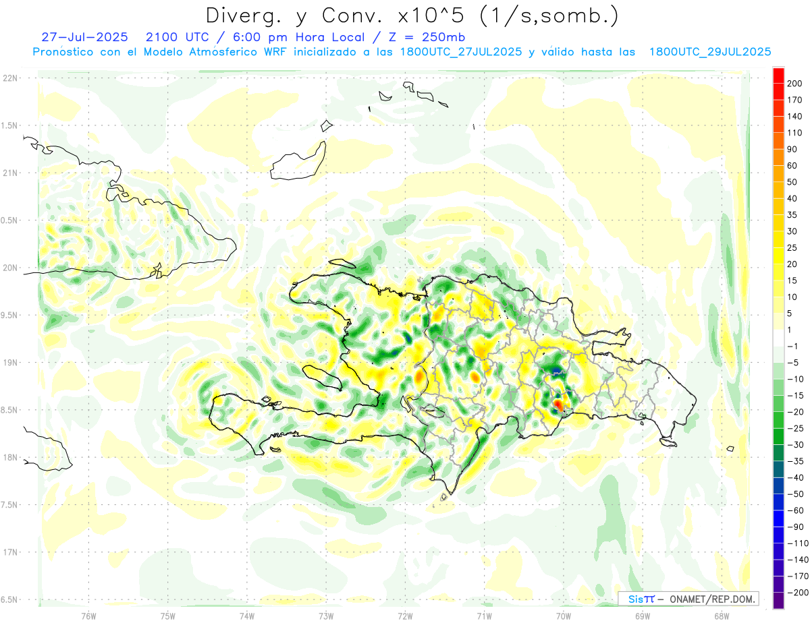The image size is (810, 625).
Task: Click the '8.5N' latitude label
Action: 9,410
